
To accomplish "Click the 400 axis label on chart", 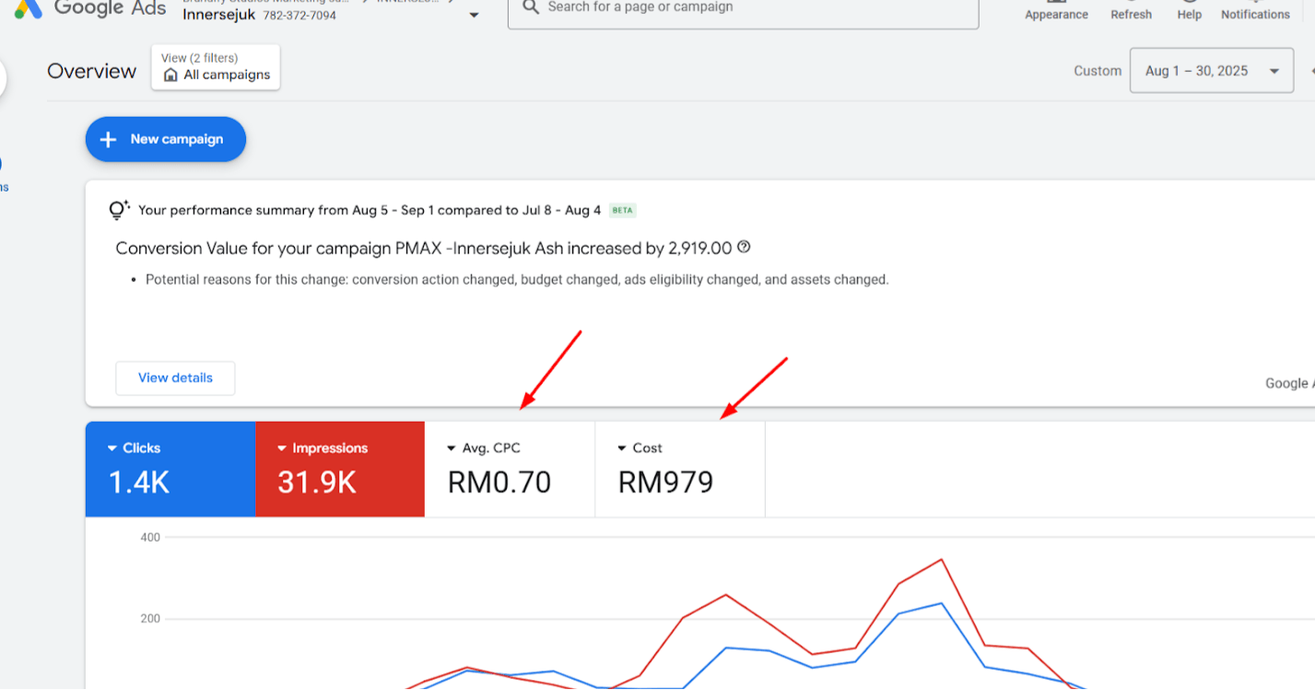I will (150, 537).
